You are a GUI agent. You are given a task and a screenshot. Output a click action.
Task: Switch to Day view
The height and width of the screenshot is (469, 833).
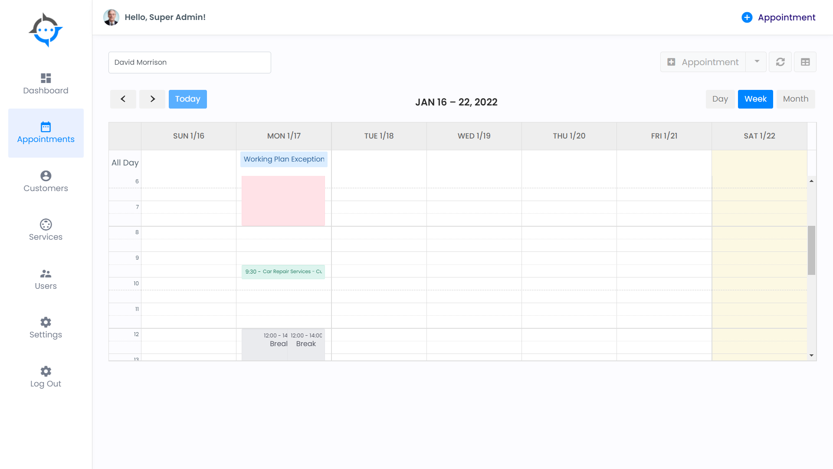tap(720, 99)
